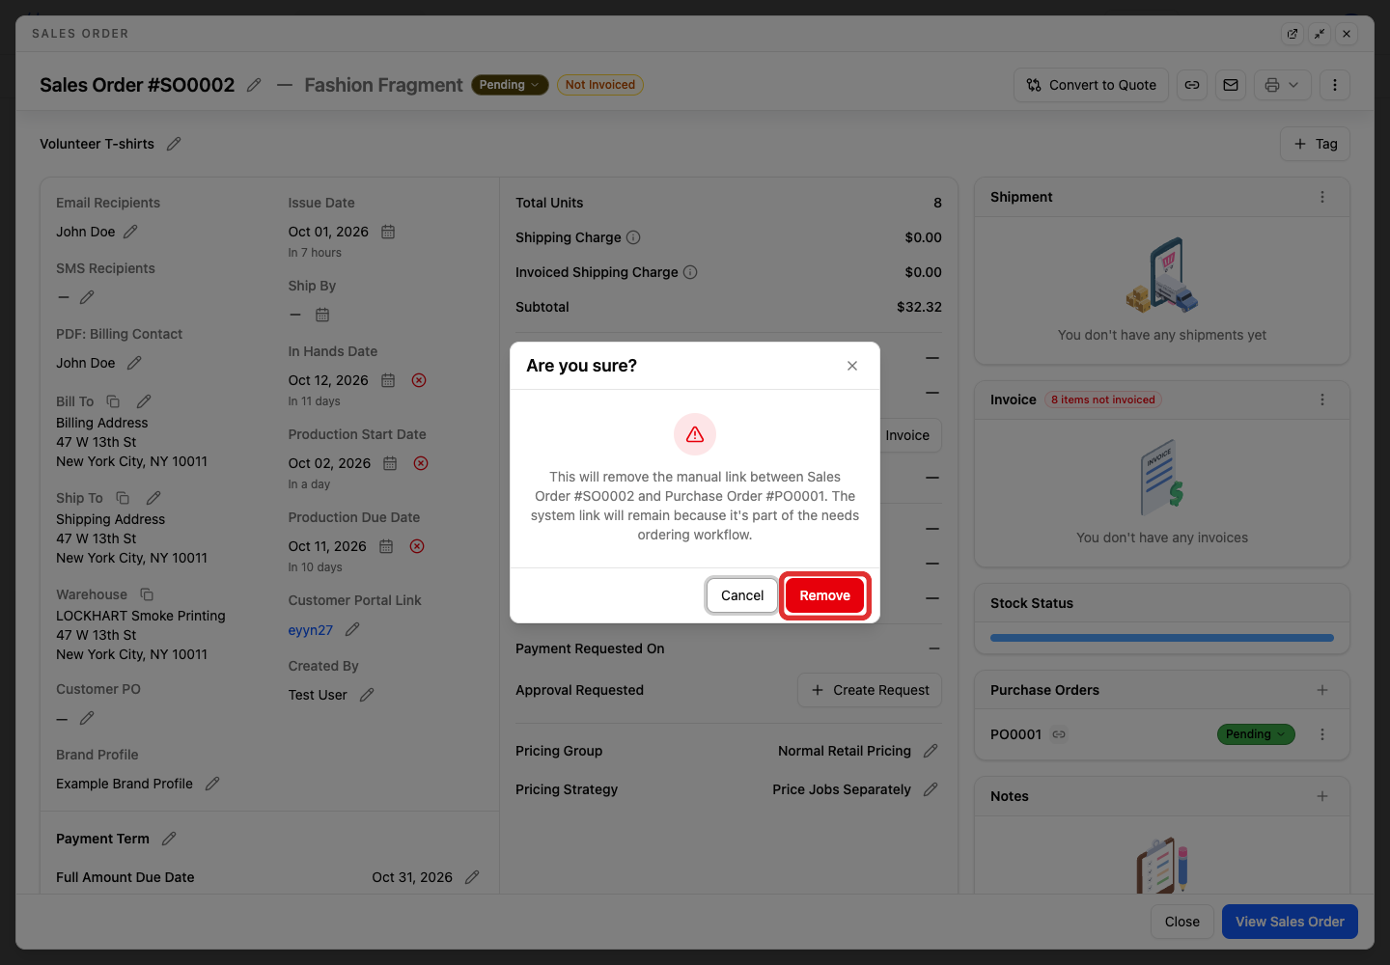Show Shipping Charge info tooltip icon
The height and width of the screenshot is (965, 1390).
point(633,237)
